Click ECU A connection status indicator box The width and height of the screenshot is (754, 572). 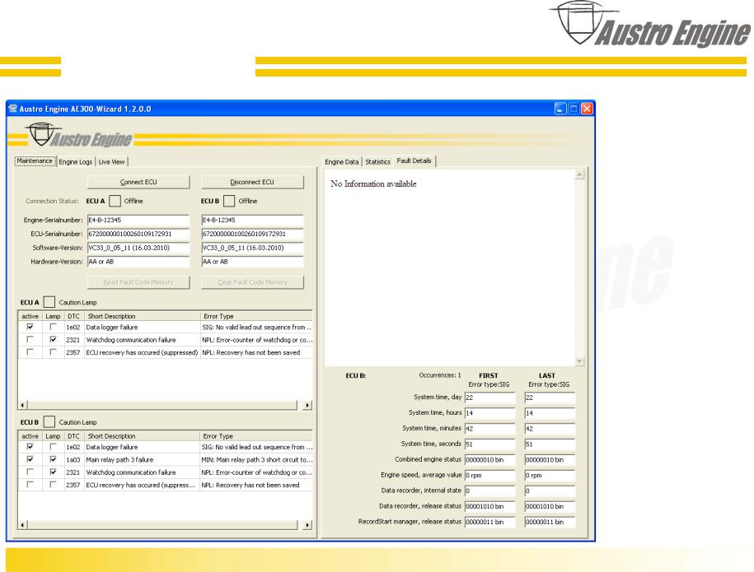115,201
